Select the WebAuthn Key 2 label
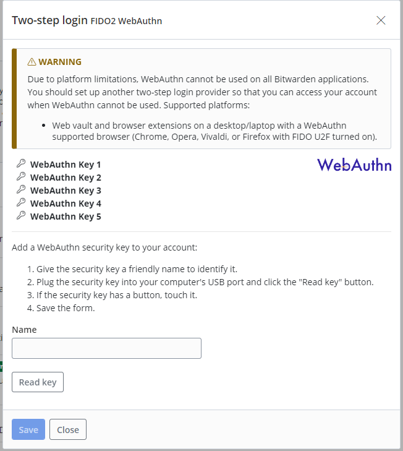 pyautogui.click(x=66, y=178)
